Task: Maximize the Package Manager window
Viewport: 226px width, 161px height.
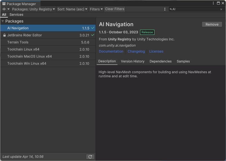Action: click(218, 3)
